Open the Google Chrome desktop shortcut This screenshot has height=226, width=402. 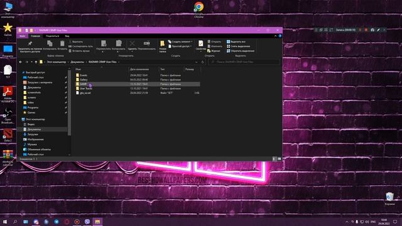(198, 9)
